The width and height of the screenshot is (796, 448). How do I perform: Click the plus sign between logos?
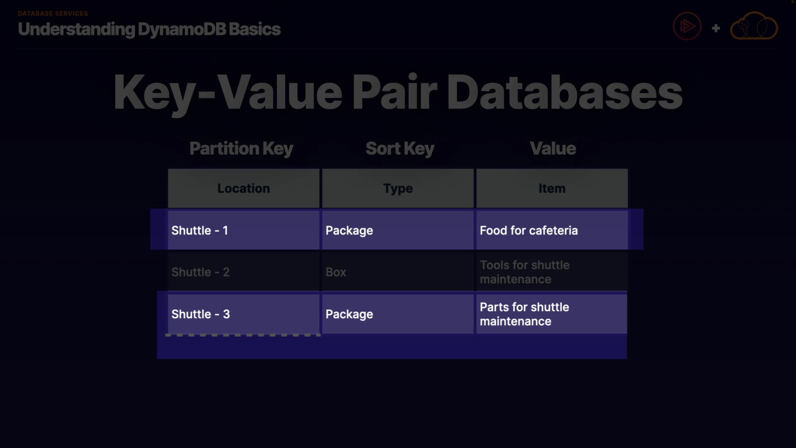716,28
